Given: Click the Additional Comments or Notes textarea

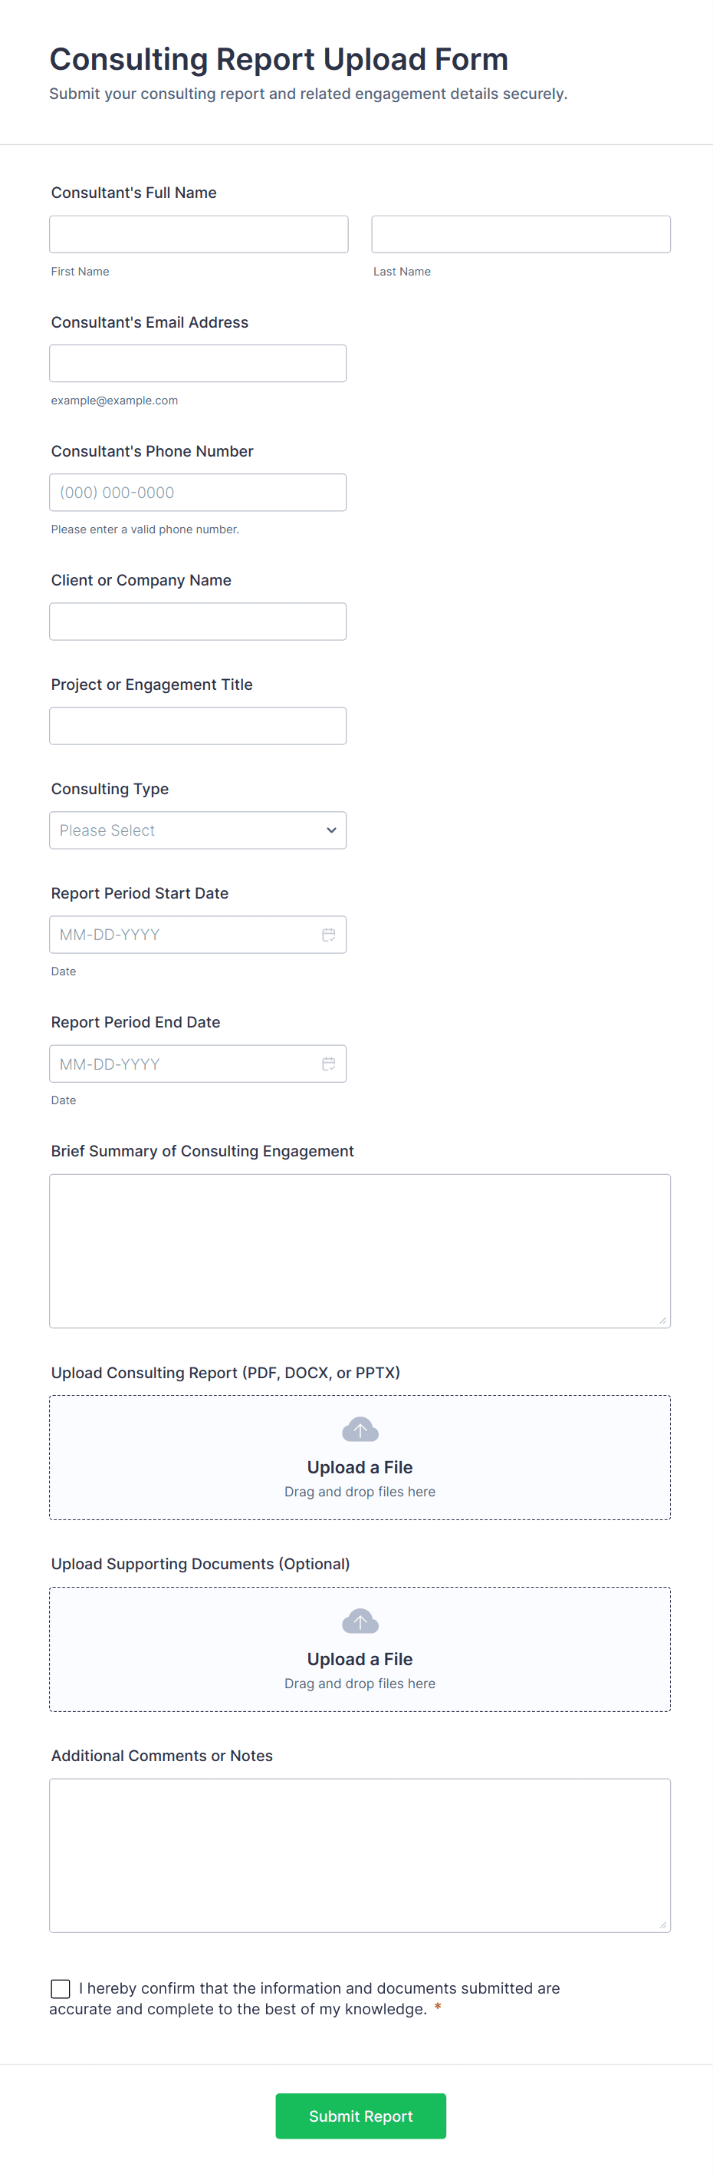Looking at the screenshot, I should point(360,1855).
